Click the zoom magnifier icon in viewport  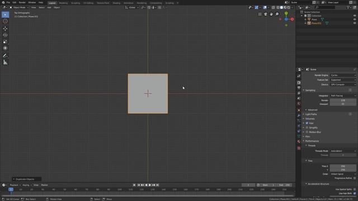[x=277, y=14]
